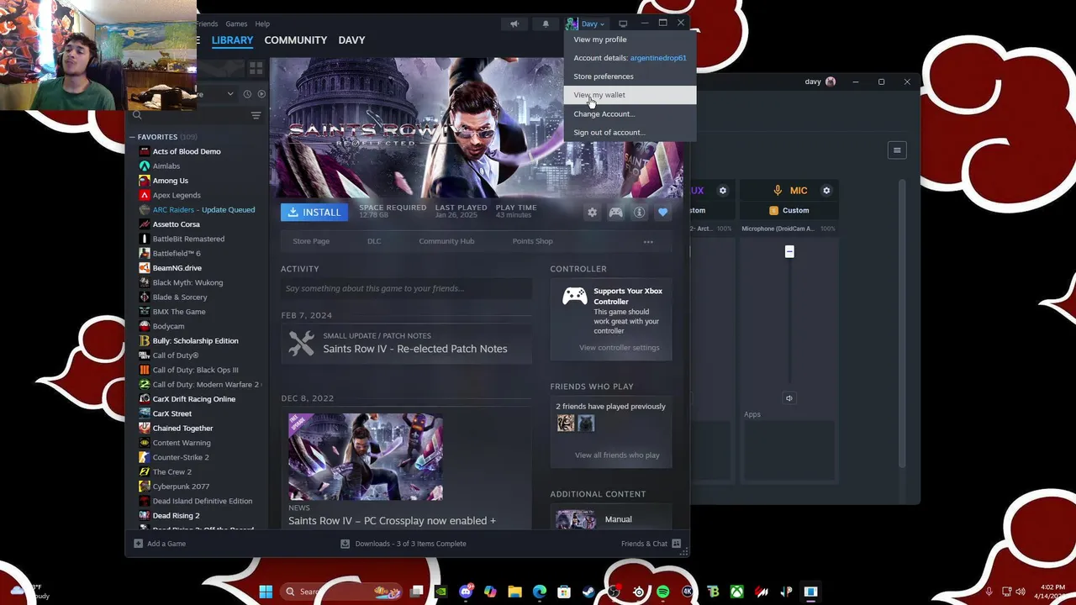The width and height of the screenshot is (1076, 605).
Task: Open the library advanced filter icon
Action: (x=256, y=115)
